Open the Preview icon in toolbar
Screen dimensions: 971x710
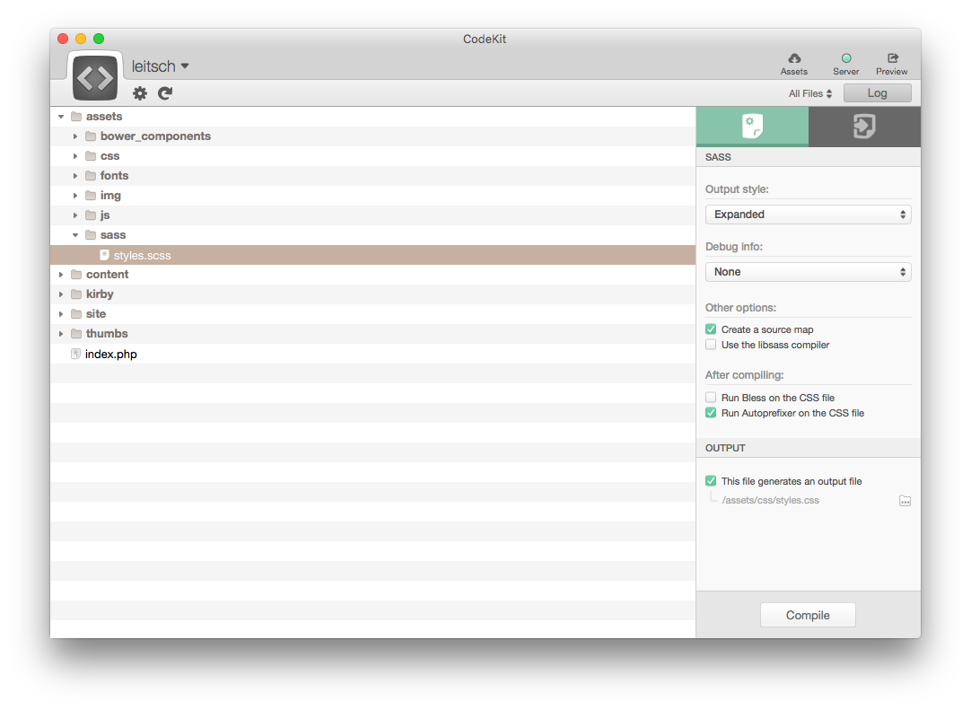(x=891, y=59)
